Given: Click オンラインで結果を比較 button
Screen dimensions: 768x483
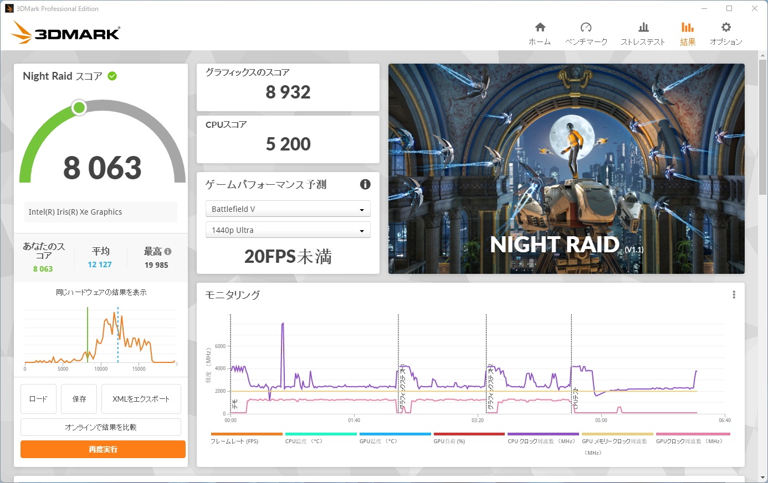Looking at the screenshot, I should click(x=101, y=427).
